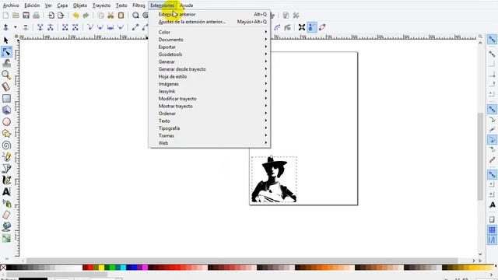Viewport: 498px width, 280px height.
Task: Toggle snap to page border
Action: pyautogui.click(x=492, y=219)
